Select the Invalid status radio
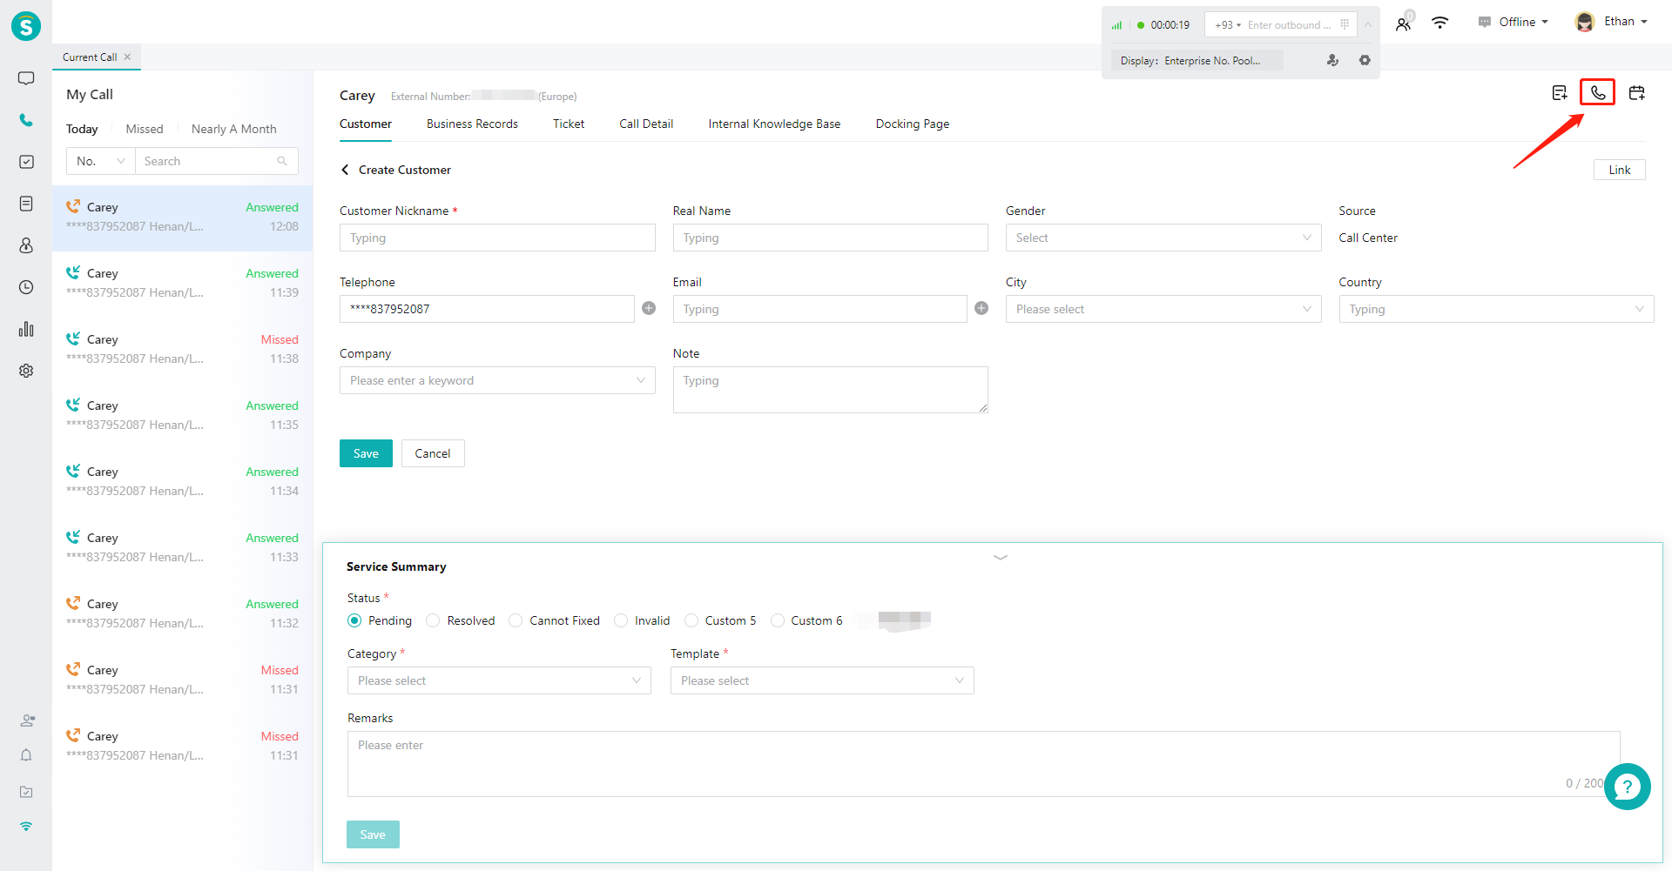This screenshot has height=871, width=1672. [x=621, y=620]
